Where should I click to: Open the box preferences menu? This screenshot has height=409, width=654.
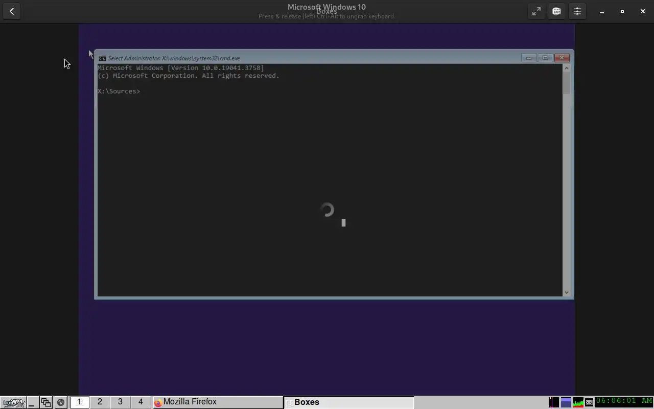(x=577, y=11)
